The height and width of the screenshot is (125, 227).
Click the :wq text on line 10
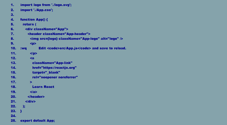[23, 48]
